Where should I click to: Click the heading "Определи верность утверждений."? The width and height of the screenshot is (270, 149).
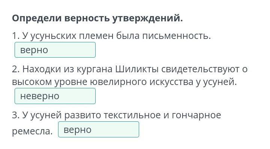97,18
